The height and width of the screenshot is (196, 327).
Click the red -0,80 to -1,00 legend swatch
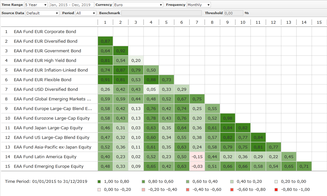point(276,190)
